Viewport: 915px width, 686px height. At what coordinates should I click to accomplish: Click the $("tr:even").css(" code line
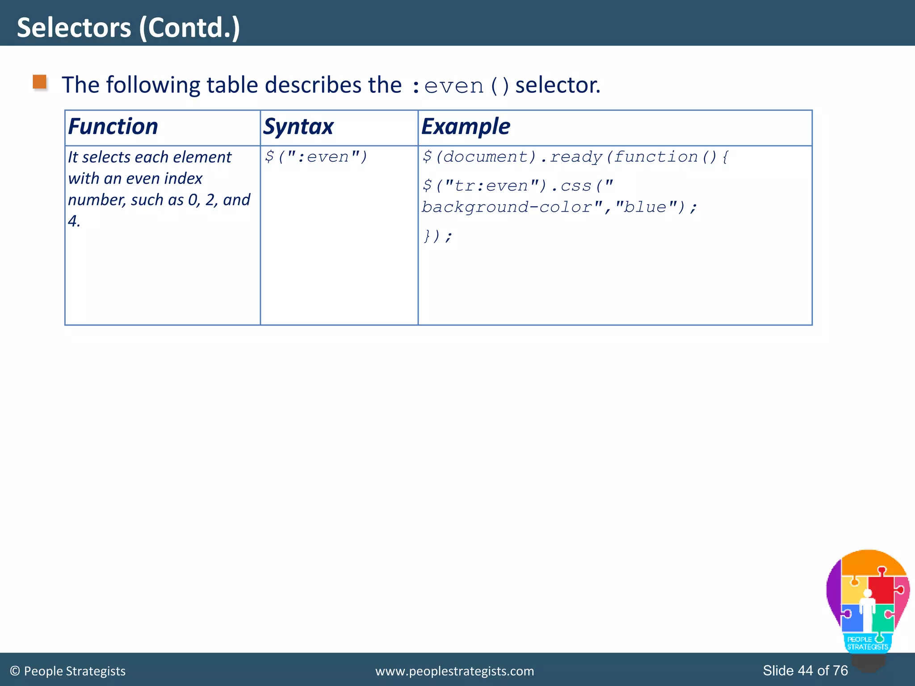click(x=518, y=185)
